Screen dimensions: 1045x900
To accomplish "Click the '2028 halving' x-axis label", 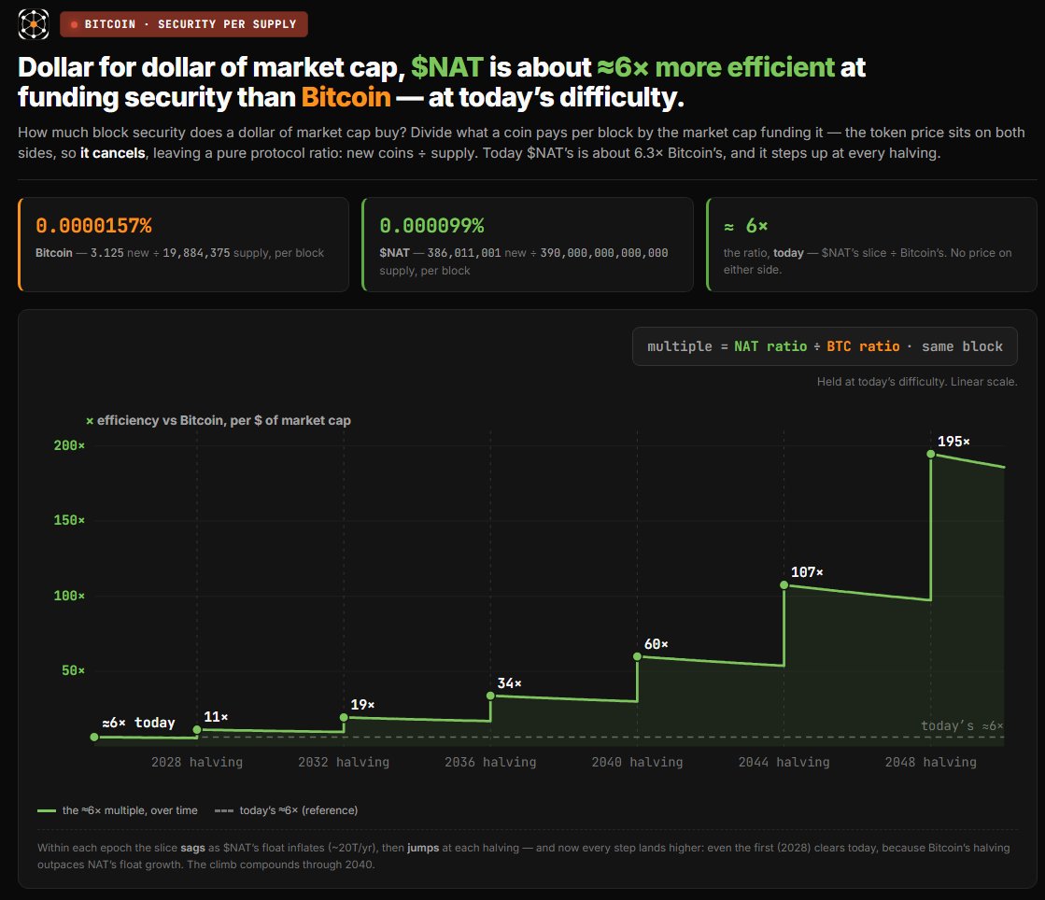I will (197, 762).
